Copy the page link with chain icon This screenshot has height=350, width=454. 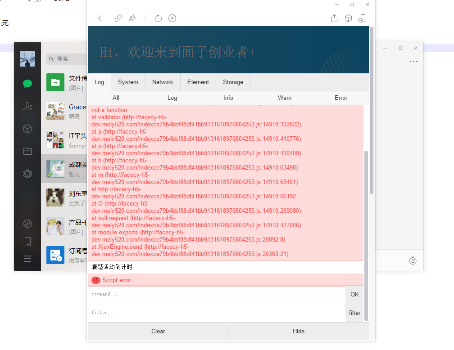click(118, 18)
